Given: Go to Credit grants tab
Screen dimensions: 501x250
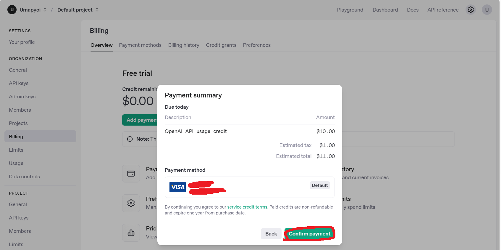Looking at the screenshot, I should (x=221, y=45).
